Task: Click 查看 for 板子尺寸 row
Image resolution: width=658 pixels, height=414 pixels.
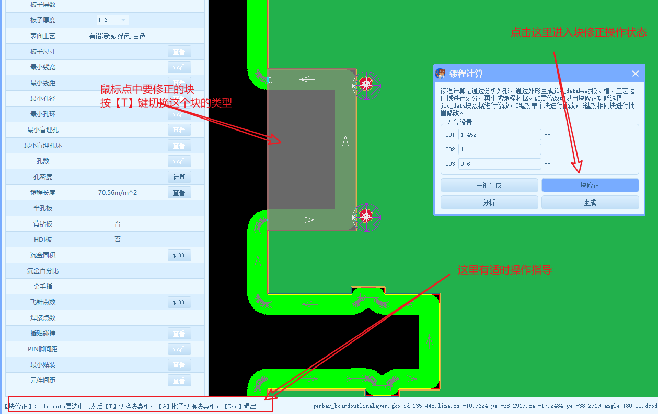Action: [179, 52]
